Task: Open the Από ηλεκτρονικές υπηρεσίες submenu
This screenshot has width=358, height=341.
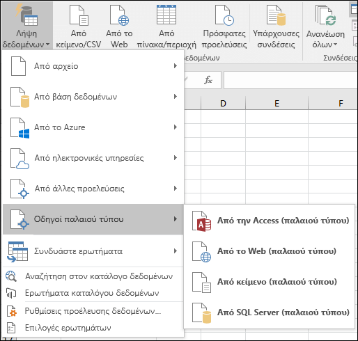Action: pos(93,158)
